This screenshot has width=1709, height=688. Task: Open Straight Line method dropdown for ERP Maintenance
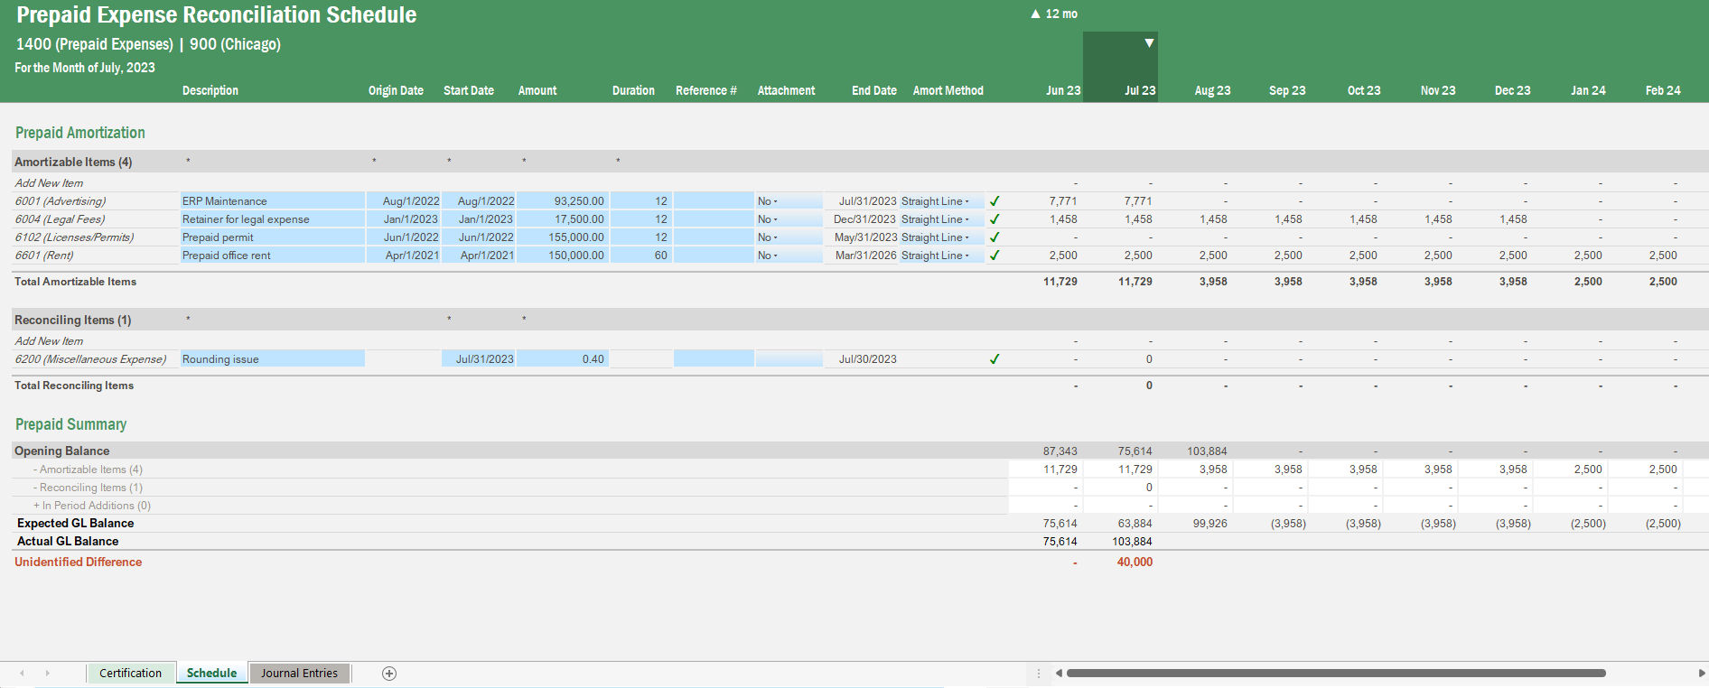tap(967, 201)
